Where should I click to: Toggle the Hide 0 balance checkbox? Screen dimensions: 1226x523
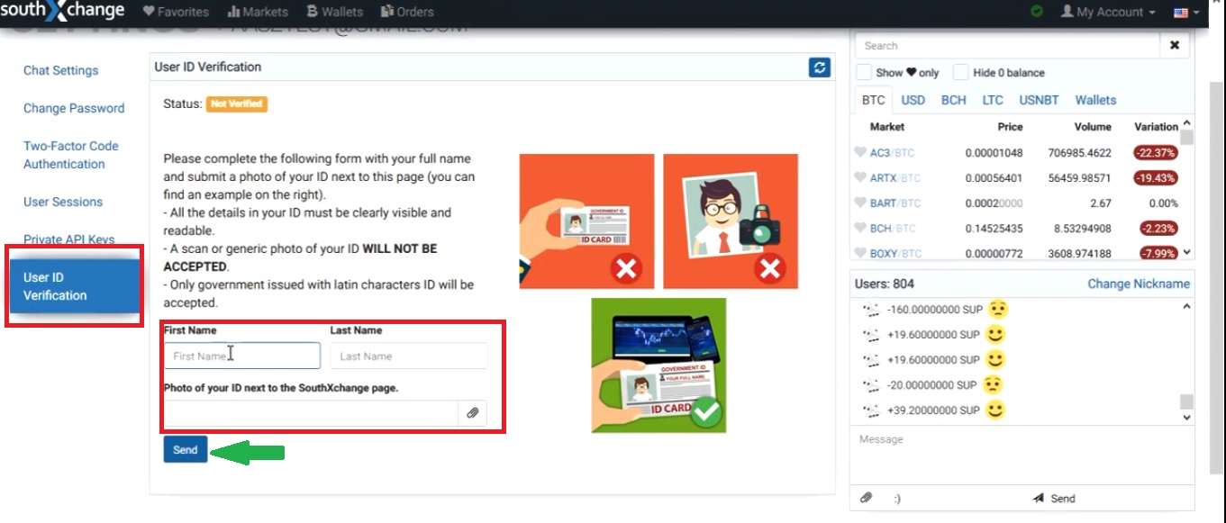pyautogui.click(x=960, y=72)
